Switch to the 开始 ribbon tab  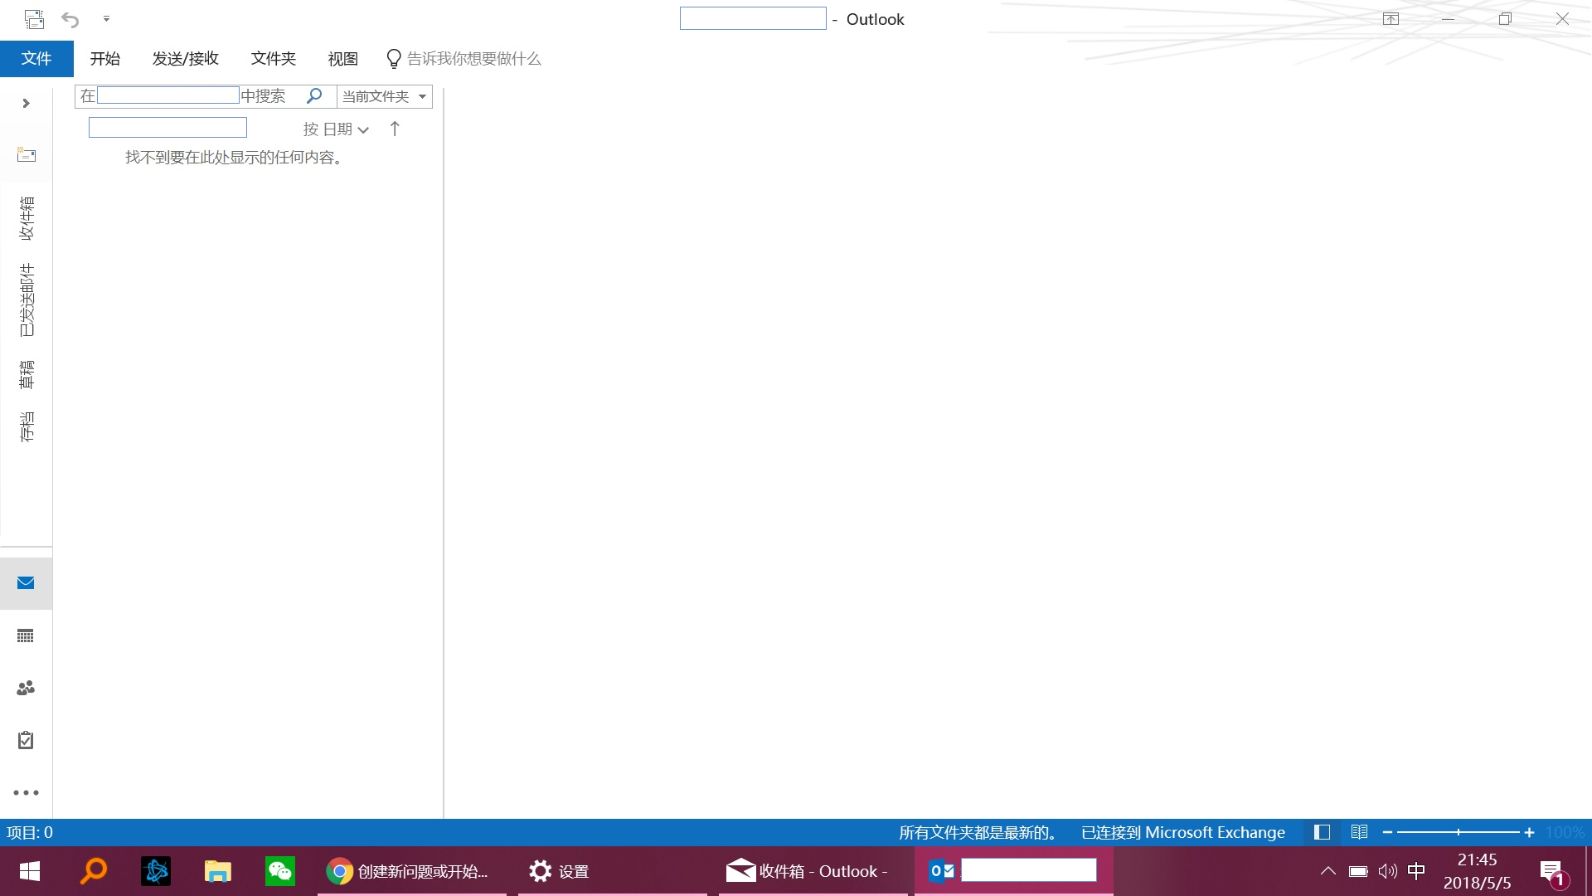pyautogui.click(x=105, y=58)
